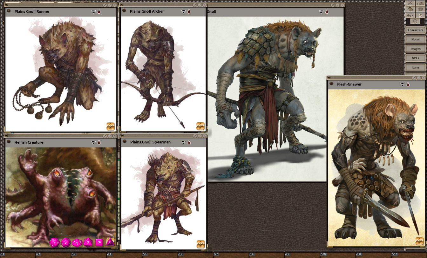427x258 pixels.
Task: Pick the pink d8 die
Action: [88, 242]
